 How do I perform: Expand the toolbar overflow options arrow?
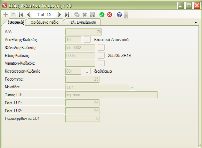pos(126,15)
